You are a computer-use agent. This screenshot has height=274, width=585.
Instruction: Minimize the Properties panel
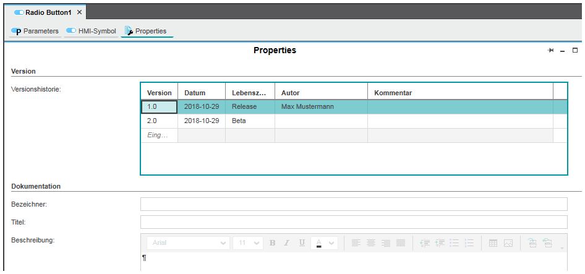point(563,51)
